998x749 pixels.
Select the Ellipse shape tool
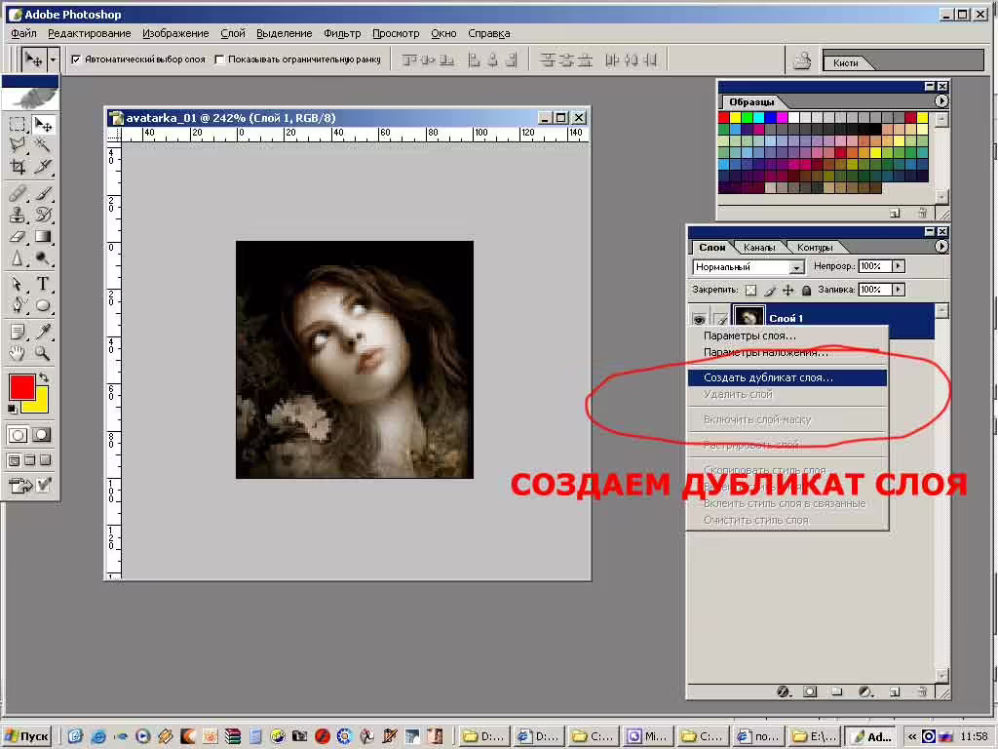pyautogui.click(x=43, y=305)
